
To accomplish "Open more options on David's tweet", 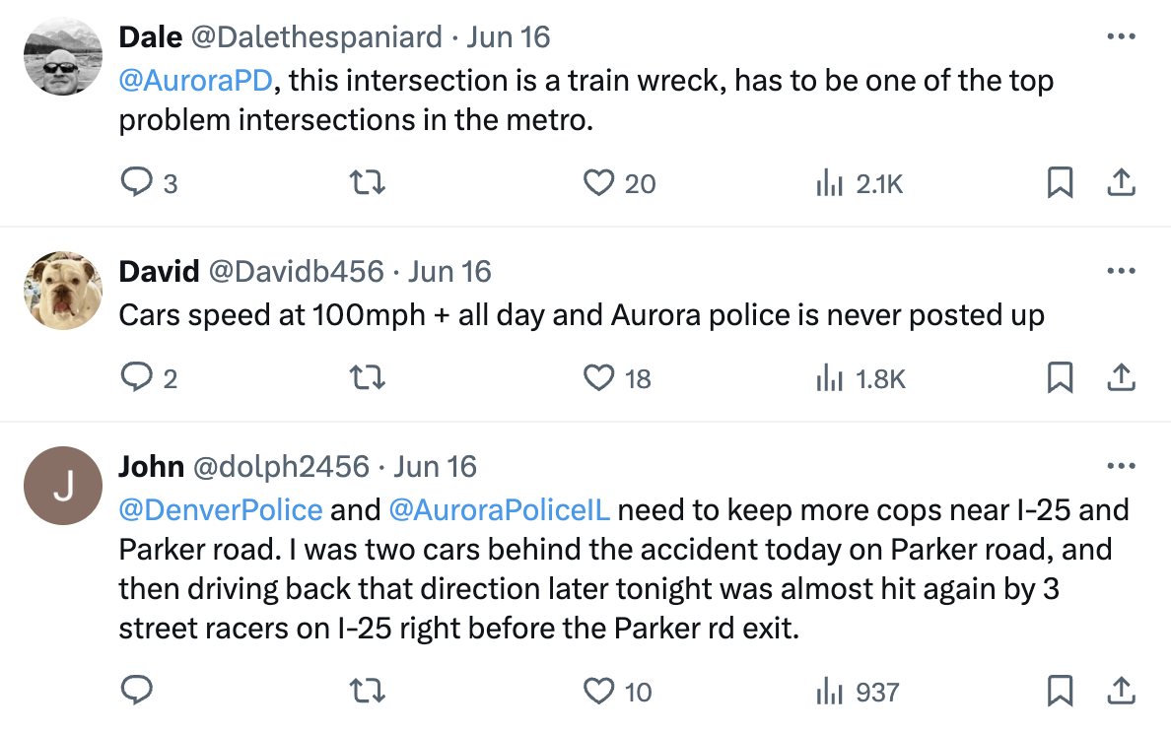I will tap(1122, 271).
